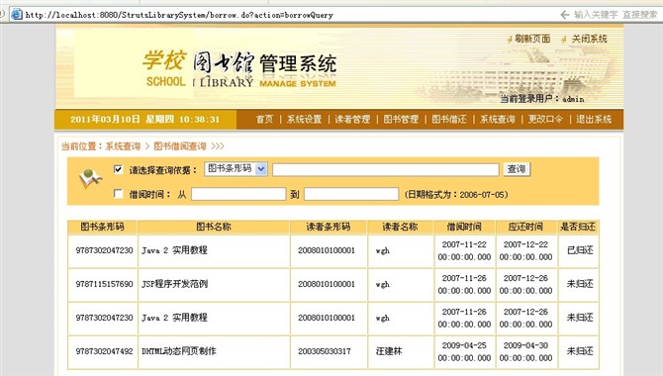
Task: Click reader barcode 200305030317
Action: point(325,351)
